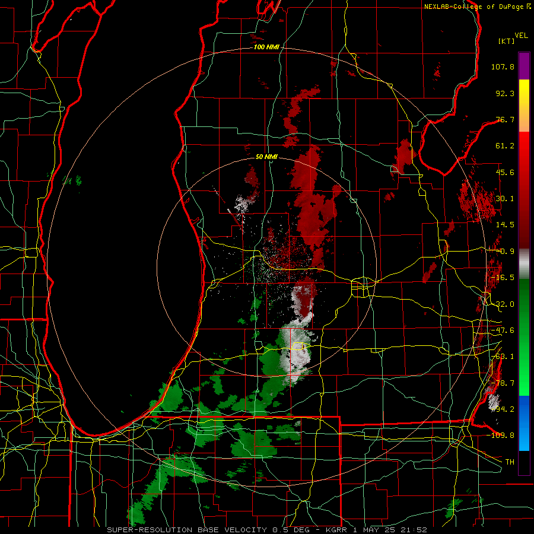Screen dimensions: 534x534
Task: Click the NEXLAB-College of DuPage credit text
Action: pos(478,7)
